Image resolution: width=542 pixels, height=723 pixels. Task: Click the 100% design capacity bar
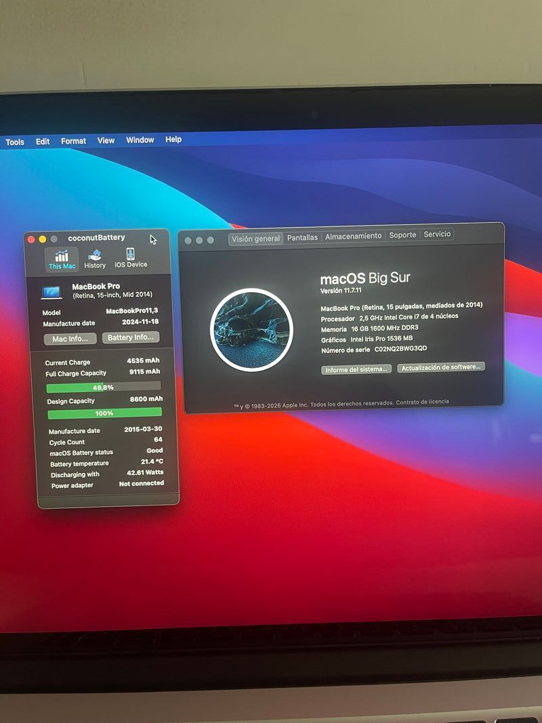click(x=105, y=413)
